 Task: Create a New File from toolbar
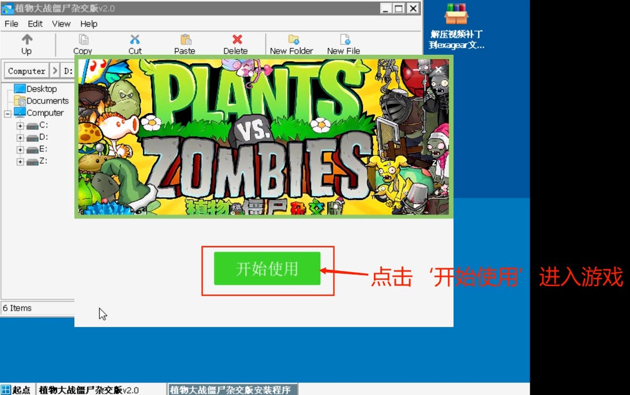coord(343,44)
